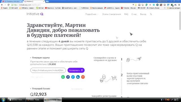
Task: Share invite link via Facebook icon
Action: [x=68, y=77]
